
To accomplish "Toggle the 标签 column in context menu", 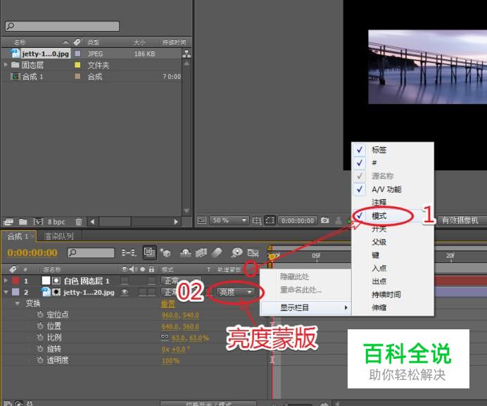I will (393, 150).
